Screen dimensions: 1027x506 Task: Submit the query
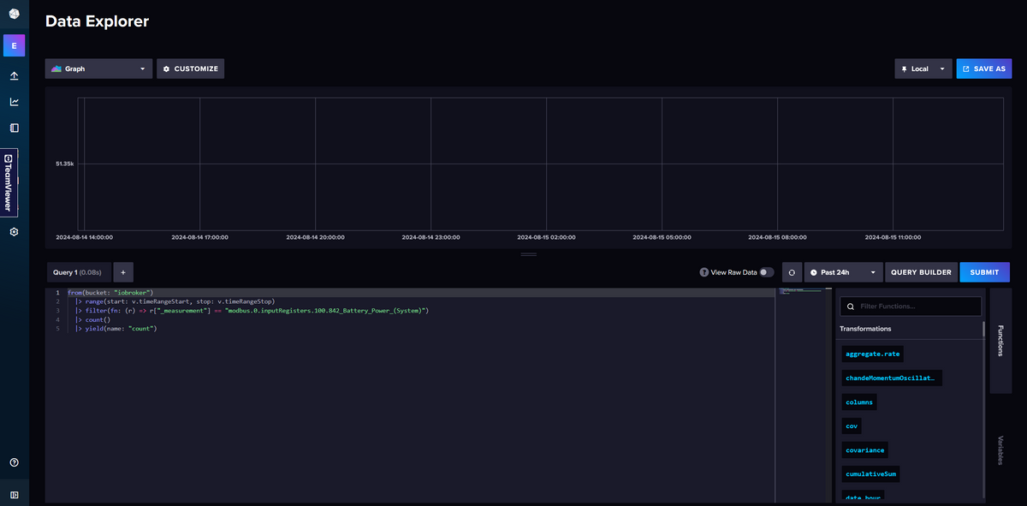pos(985,272)
